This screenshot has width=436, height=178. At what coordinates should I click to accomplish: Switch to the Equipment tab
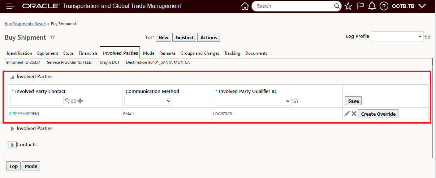coord(48,53)
